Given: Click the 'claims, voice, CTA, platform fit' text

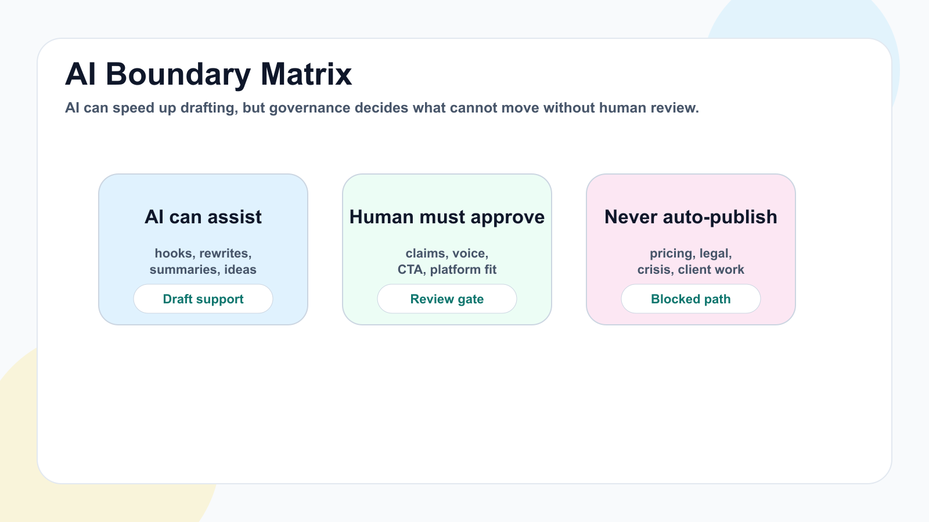Looking at the screenshot, I should pyautogui.click(x=447, y=262).
